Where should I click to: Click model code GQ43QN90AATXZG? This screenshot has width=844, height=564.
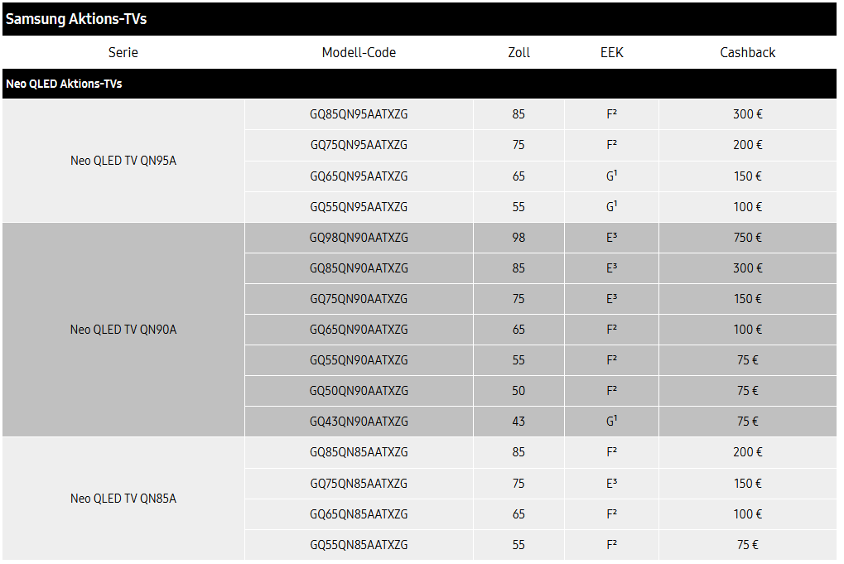pos(359,422)
